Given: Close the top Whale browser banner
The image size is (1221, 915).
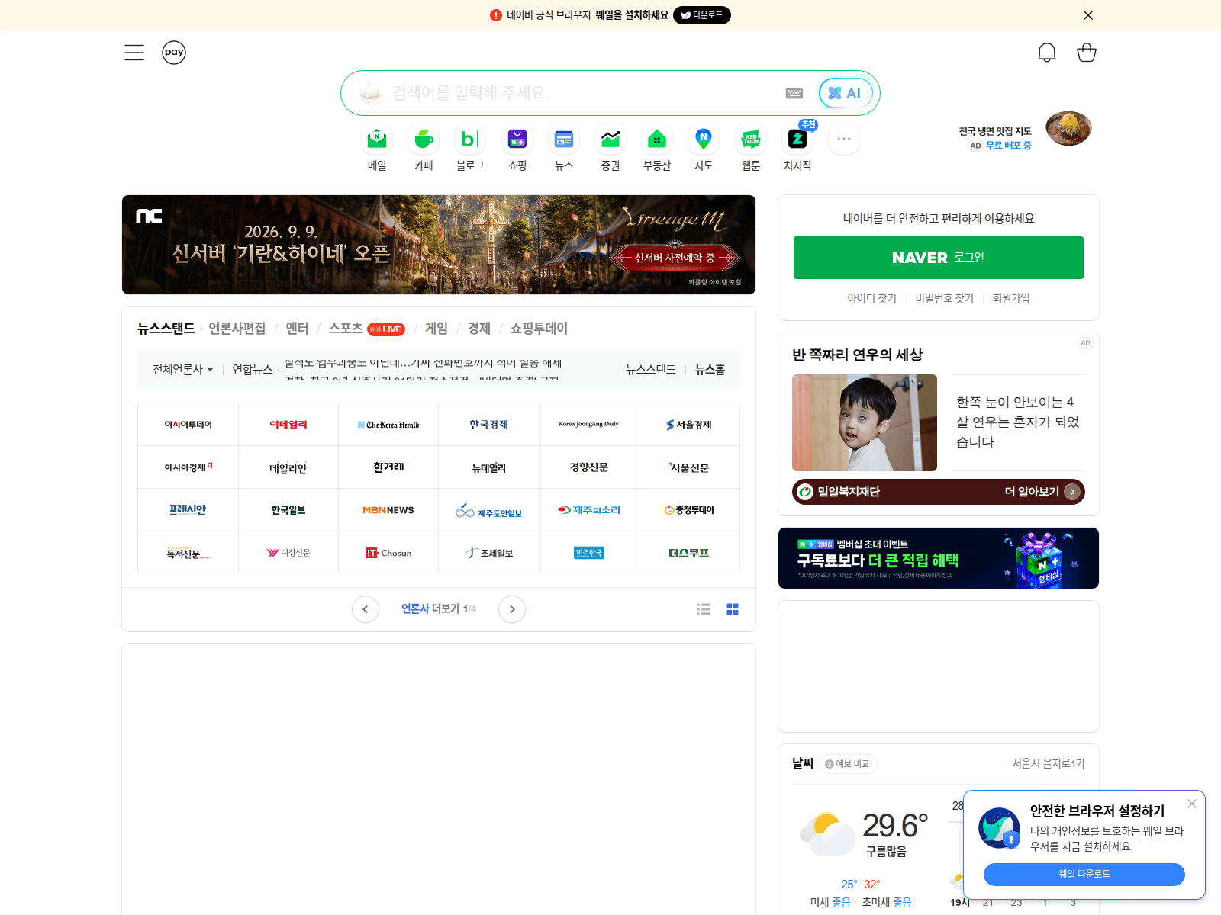Looking at the screenshot, I should (1088, 15).
